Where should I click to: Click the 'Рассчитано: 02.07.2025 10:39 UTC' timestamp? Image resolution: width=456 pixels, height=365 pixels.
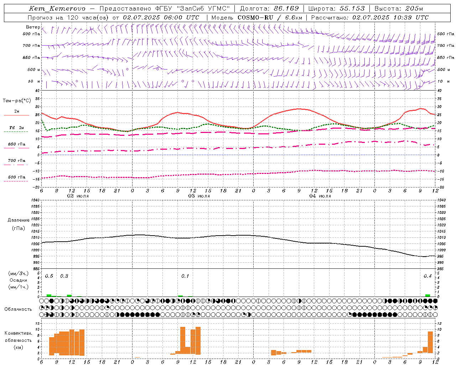(x=370, y=17)
